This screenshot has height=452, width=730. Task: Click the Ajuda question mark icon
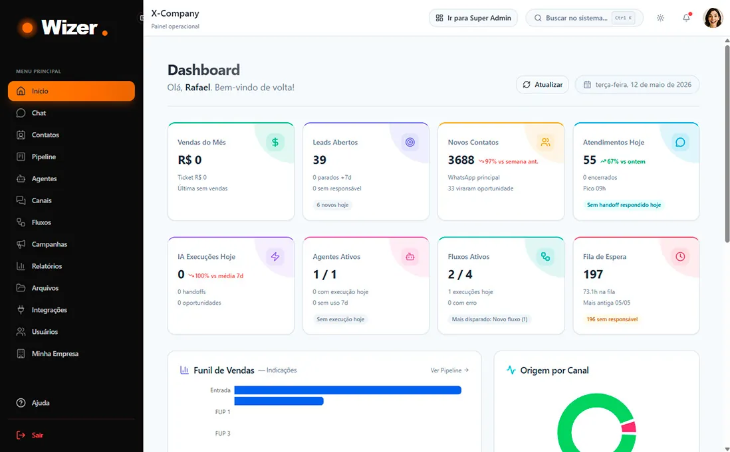(21, 403)
